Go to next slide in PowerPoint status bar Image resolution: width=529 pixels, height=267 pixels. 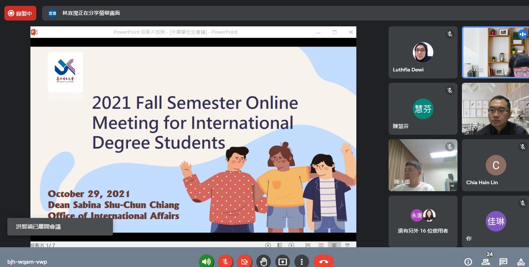point(291,245)
